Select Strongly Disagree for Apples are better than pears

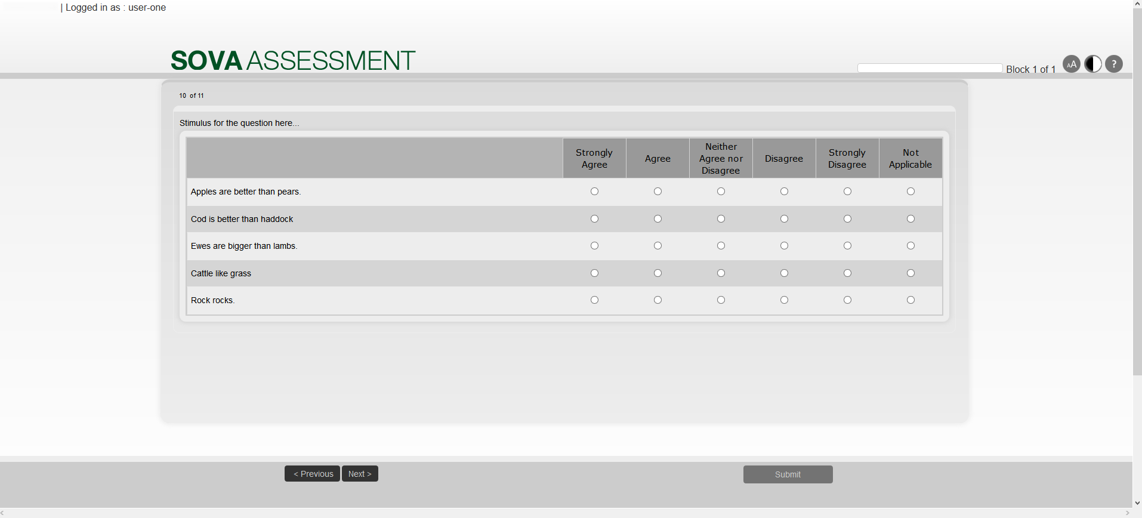point(847,192)
